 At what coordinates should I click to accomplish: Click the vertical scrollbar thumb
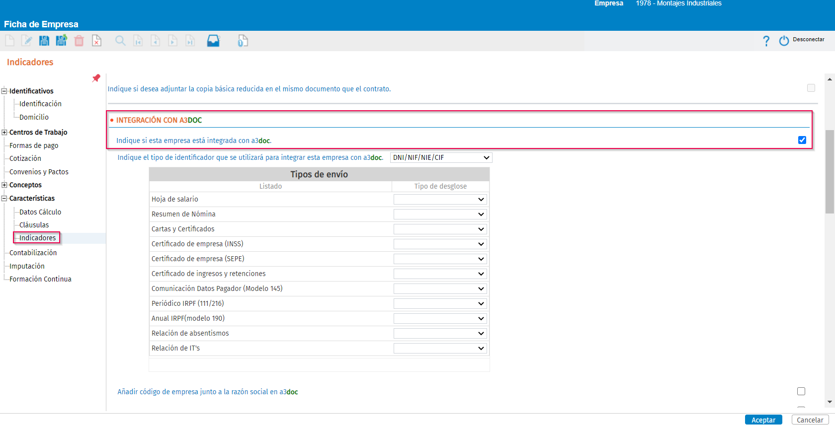pos(830,171)
